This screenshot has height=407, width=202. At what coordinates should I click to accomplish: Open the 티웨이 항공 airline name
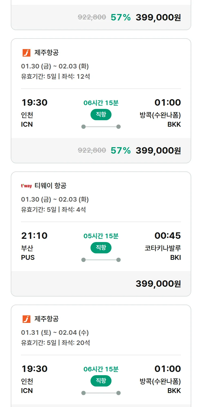pos(50,186)
